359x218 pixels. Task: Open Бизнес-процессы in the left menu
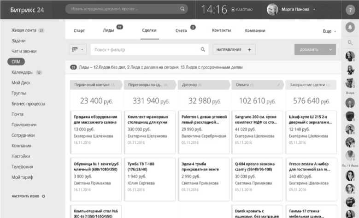29,104
